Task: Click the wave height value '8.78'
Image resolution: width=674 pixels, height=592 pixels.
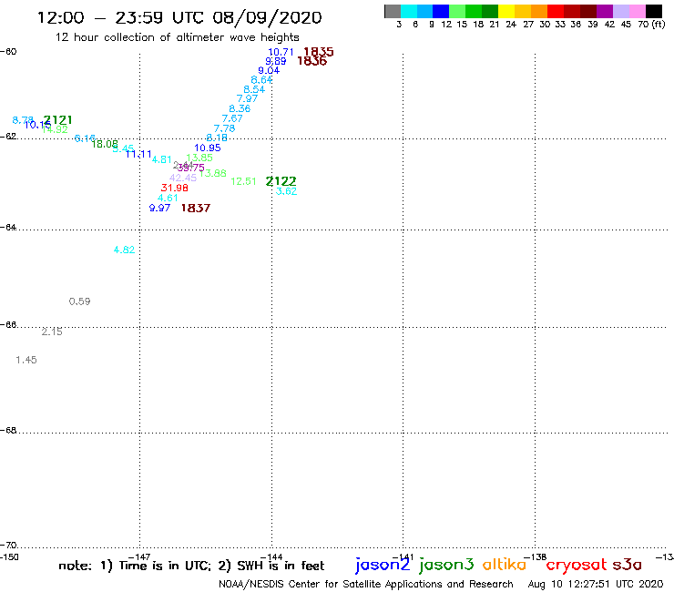Action: click(23, 120)
